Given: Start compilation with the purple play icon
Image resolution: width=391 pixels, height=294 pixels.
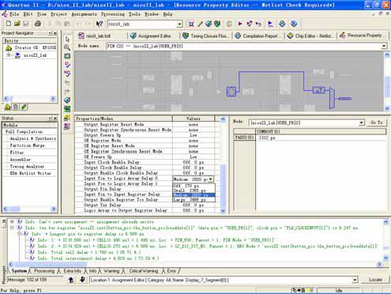Looking at the screenshot, I should [240, 24].
